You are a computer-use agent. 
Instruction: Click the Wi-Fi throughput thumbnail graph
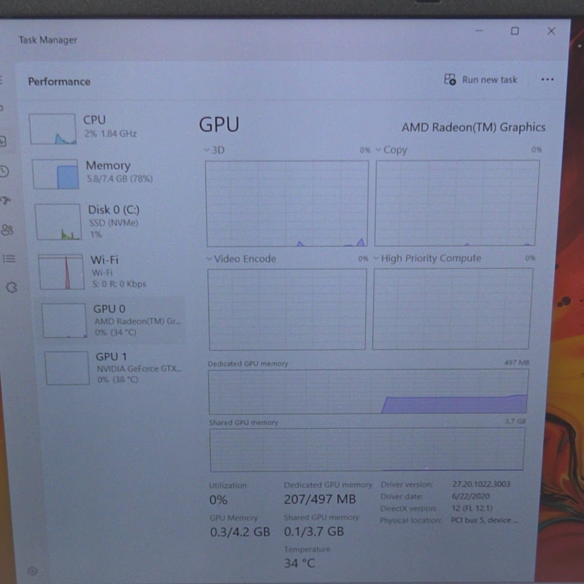point(61,272)
